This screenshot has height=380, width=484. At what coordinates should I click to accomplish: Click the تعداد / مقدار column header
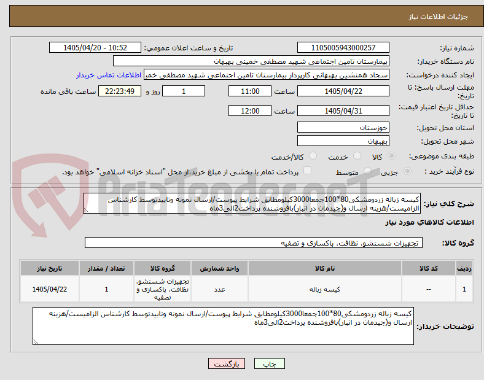tap(106, 268)
